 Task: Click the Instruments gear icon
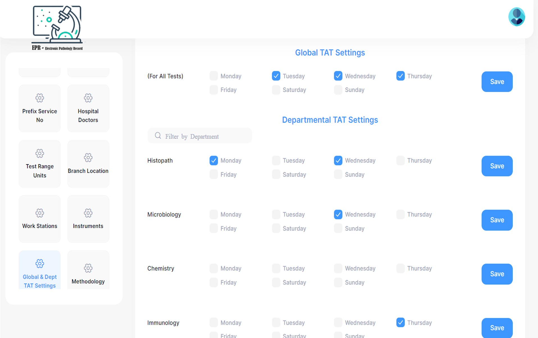point(88,213)
